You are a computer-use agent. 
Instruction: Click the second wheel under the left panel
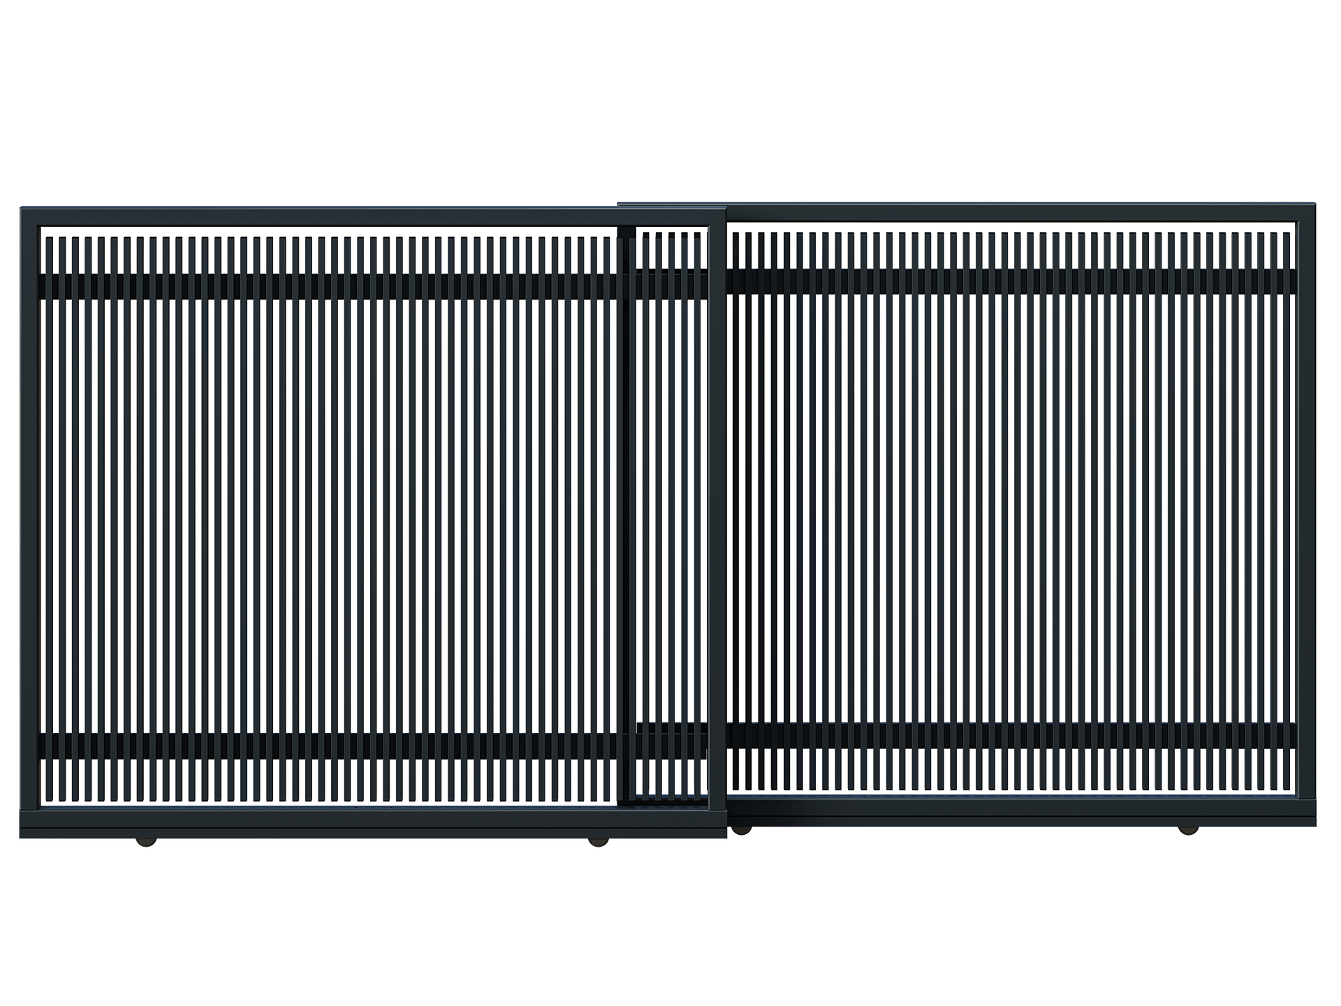(597, 843)
